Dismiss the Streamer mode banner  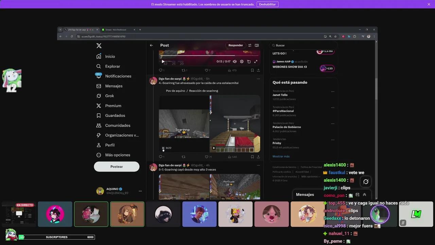[429, 4]
